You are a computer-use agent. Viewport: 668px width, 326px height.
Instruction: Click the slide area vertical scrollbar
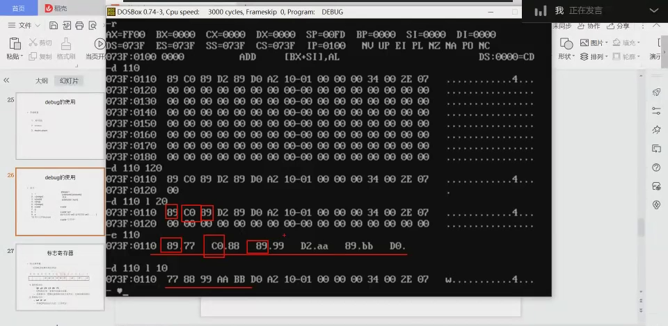pos(641,228)
